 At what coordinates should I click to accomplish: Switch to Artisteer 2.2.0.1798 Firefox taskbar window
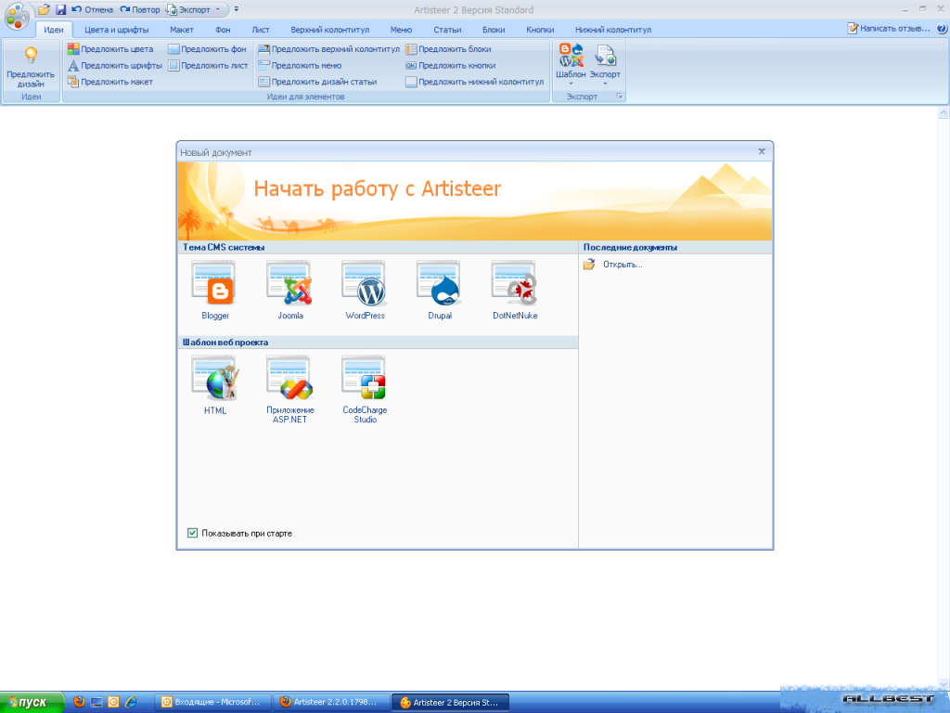point(331,702)
